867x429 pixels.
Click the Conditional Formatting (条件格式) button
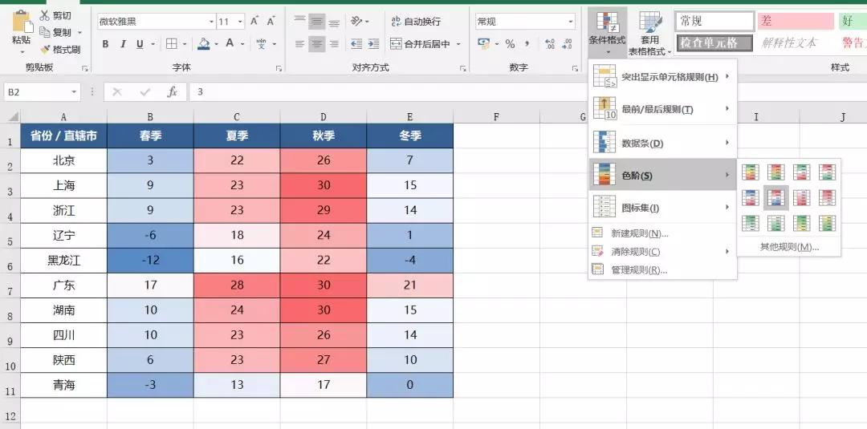point(607,33)
